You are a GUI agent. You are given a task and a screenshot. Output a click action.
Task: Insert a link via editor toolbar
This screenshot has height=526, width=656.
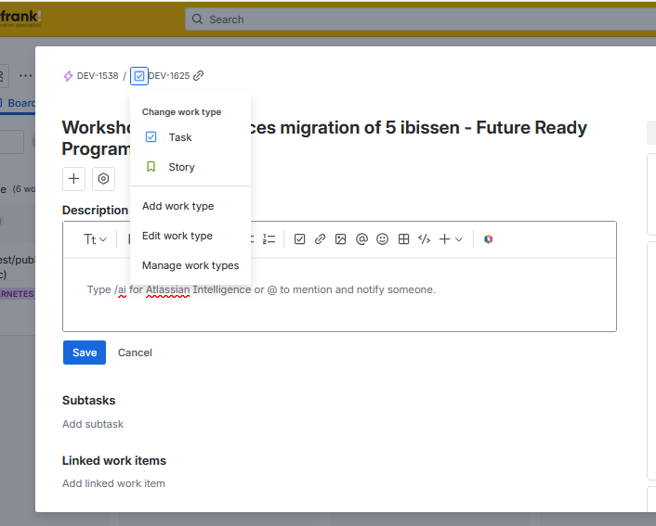(320, 239)
